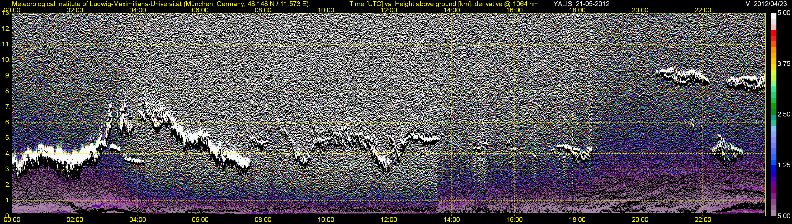
Task: Click the 1 km height axis label
Action: [7, 200]
